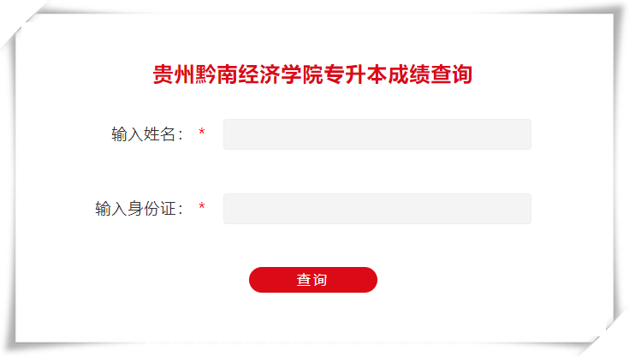This screenshot has height=356, width=629.
Task: Click the 贵州黔南经济学院专升本成绩查询 page heading
Action: pyautogui.click(x=312, y=74)
